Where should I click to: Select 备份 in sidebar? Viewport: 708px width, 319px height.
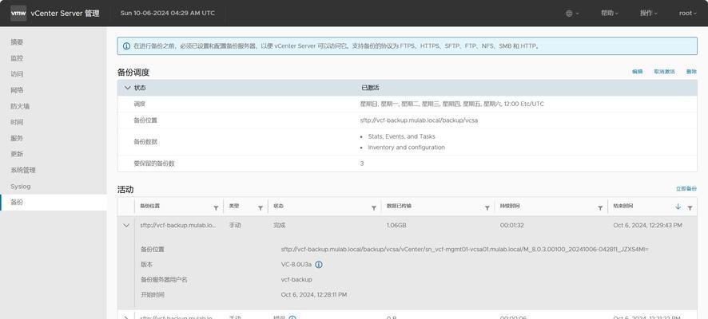(54, 203)
